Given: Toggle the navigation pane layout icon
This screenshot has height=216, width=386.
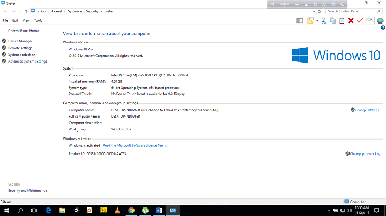Looking at the screenshot, I should click(x=300, y=21).
